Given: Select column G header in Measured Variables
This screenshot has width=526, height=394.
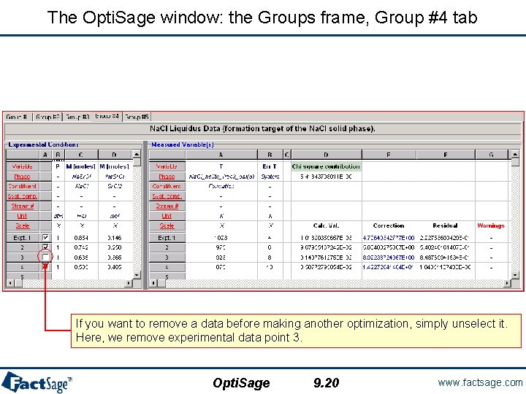Looking at the screenshot, I should 492,155.
